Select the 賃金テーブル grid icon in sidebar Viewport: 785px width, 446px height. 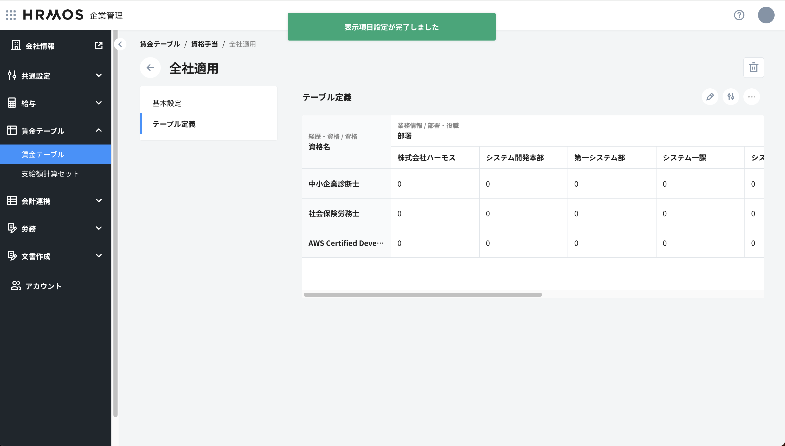12,130
